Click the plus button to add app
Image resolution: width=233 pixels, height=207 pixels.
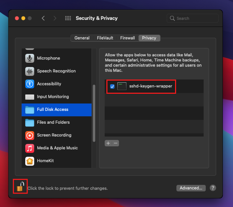pos(108,143)
